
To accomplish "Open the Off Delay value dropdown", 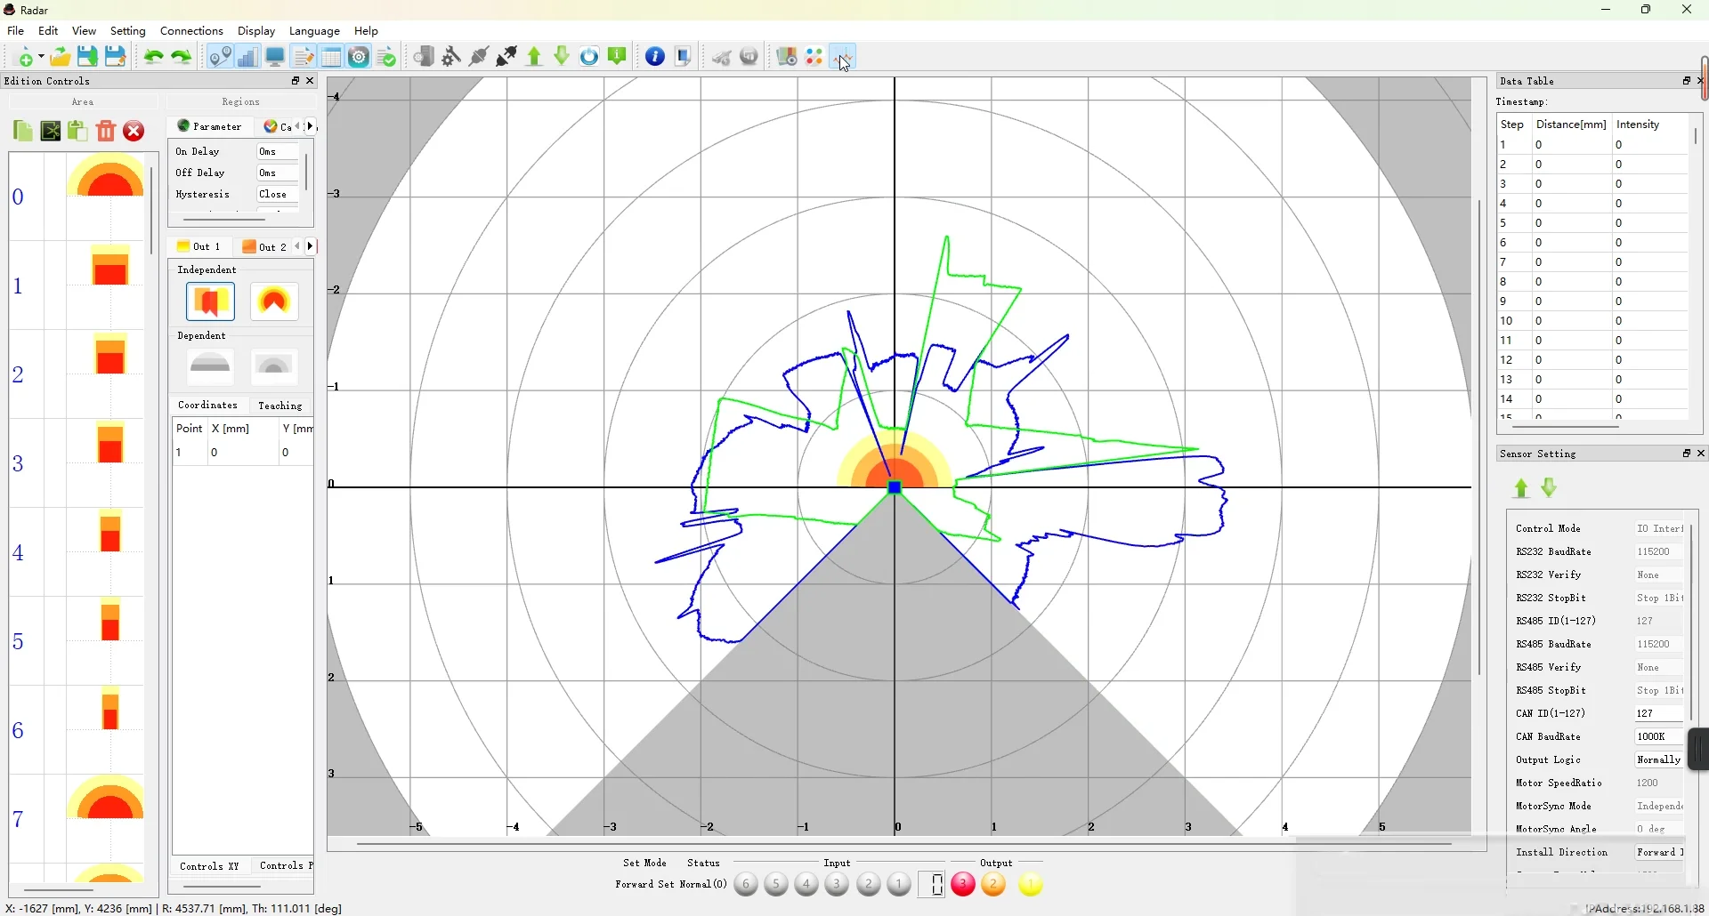I will coord(278,173).
